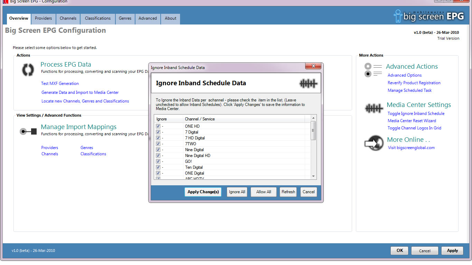Click Generate Data and Import to Media Center

[80, 92]
